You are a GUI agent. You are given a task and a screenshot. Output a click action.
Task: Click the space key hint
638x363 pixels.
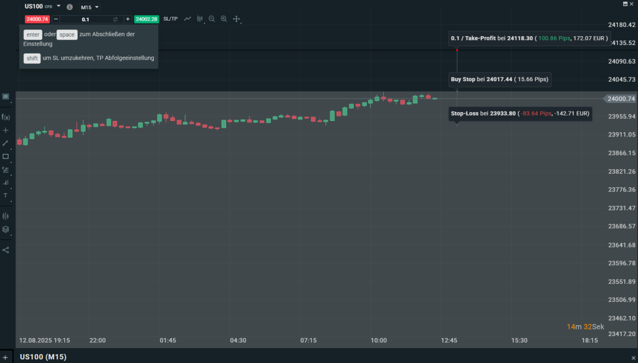coord(67,35)
